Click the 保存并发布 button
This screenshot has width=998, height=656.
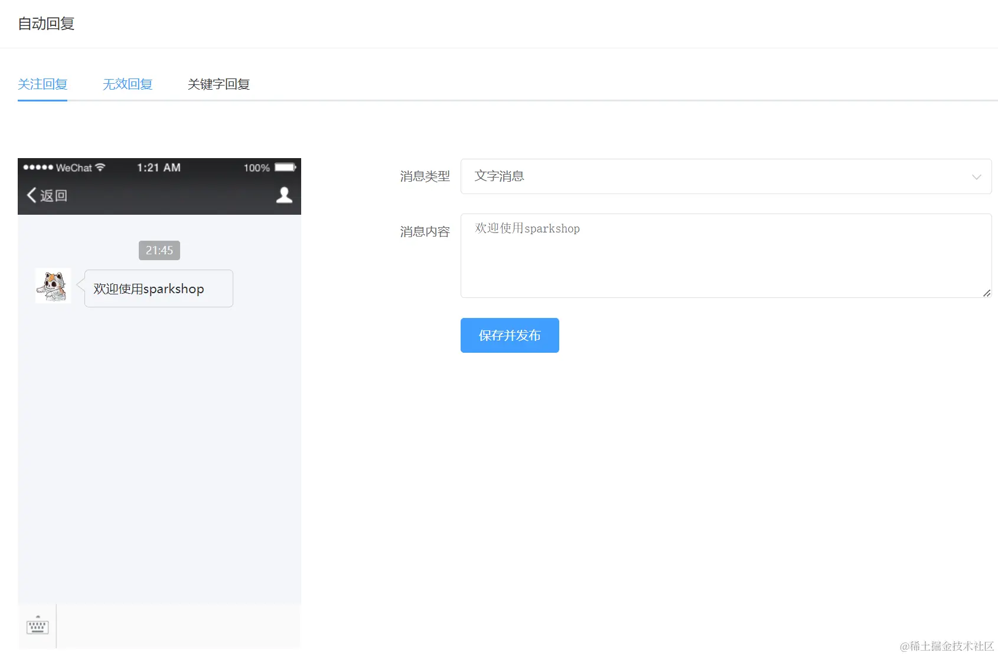pos(510,335)
